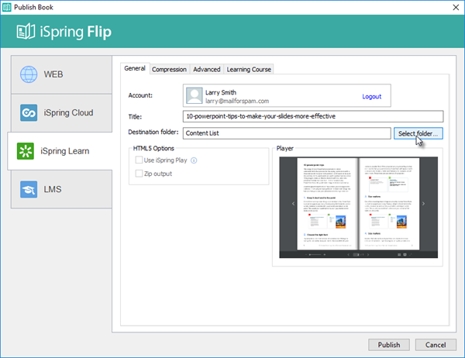Viewport: 465px width, 358px height.
Task: Click the iSpring Flip book logo
Action: tap(26, 32)
